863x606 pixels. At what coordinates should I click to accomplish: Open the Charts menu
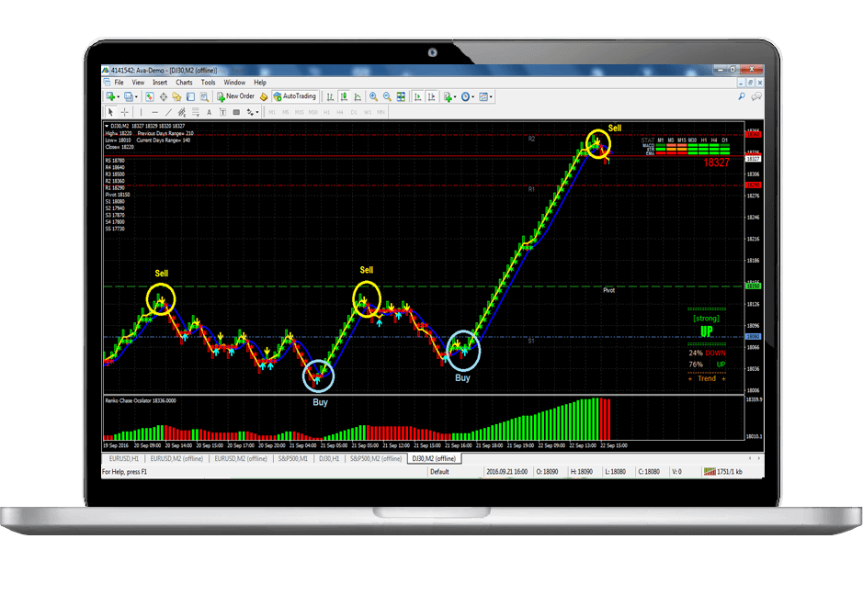[x=184, y=82]
